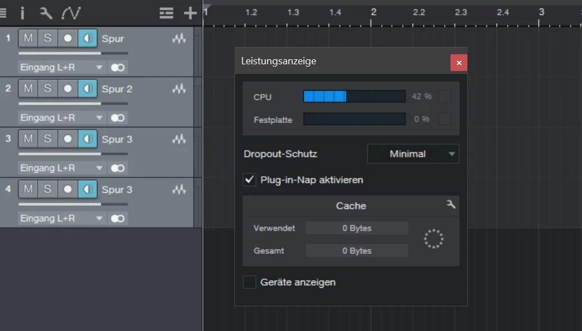Open the Eingang L+R dropdown on track 4

[62, 219]
